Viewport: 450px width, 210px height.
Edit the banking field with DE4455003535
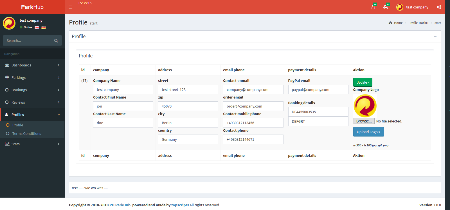coord(318,112)
